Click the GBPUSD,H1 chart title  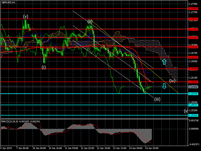(x=8, y=2)
